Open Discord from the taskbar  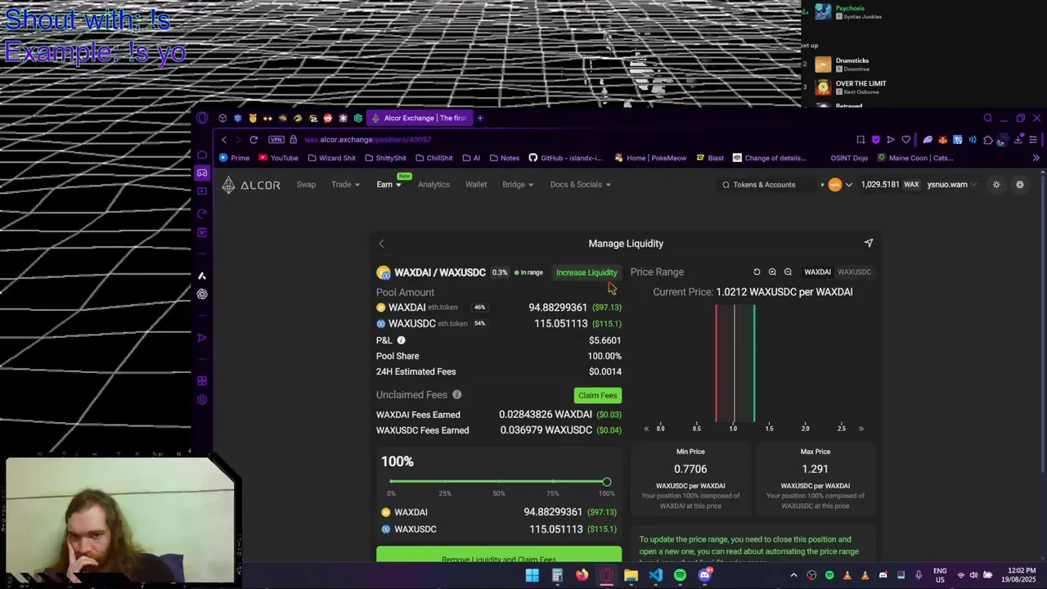[x=704, y=575]
